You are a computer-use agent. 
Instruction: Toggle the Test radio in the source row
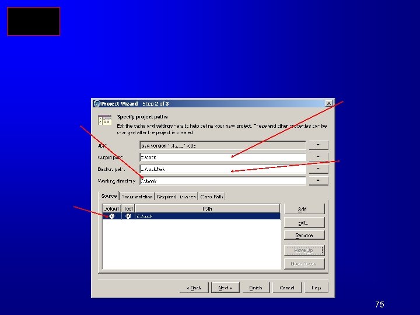pyautogui.click(x=128, y=216)
